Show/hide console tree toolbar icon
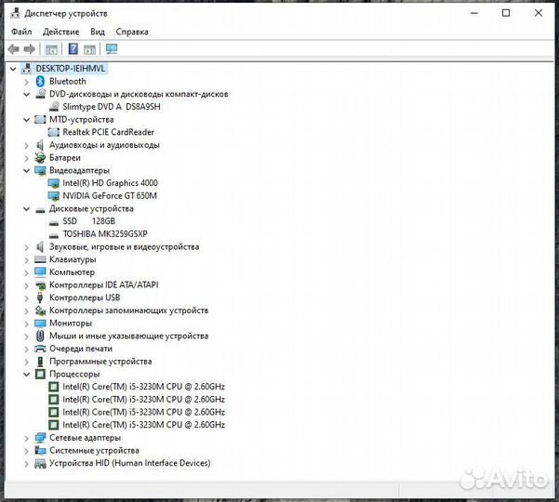This screenshot has height=502, width=559. [51, 49]
